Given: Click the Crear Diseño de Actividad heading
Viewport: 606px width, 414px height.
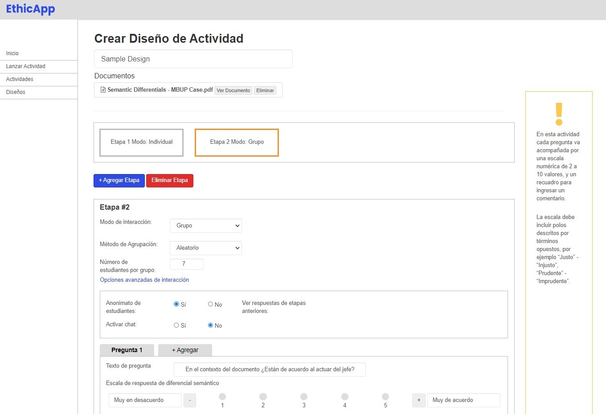Looking at the screenshot, I should click(169, 39).
